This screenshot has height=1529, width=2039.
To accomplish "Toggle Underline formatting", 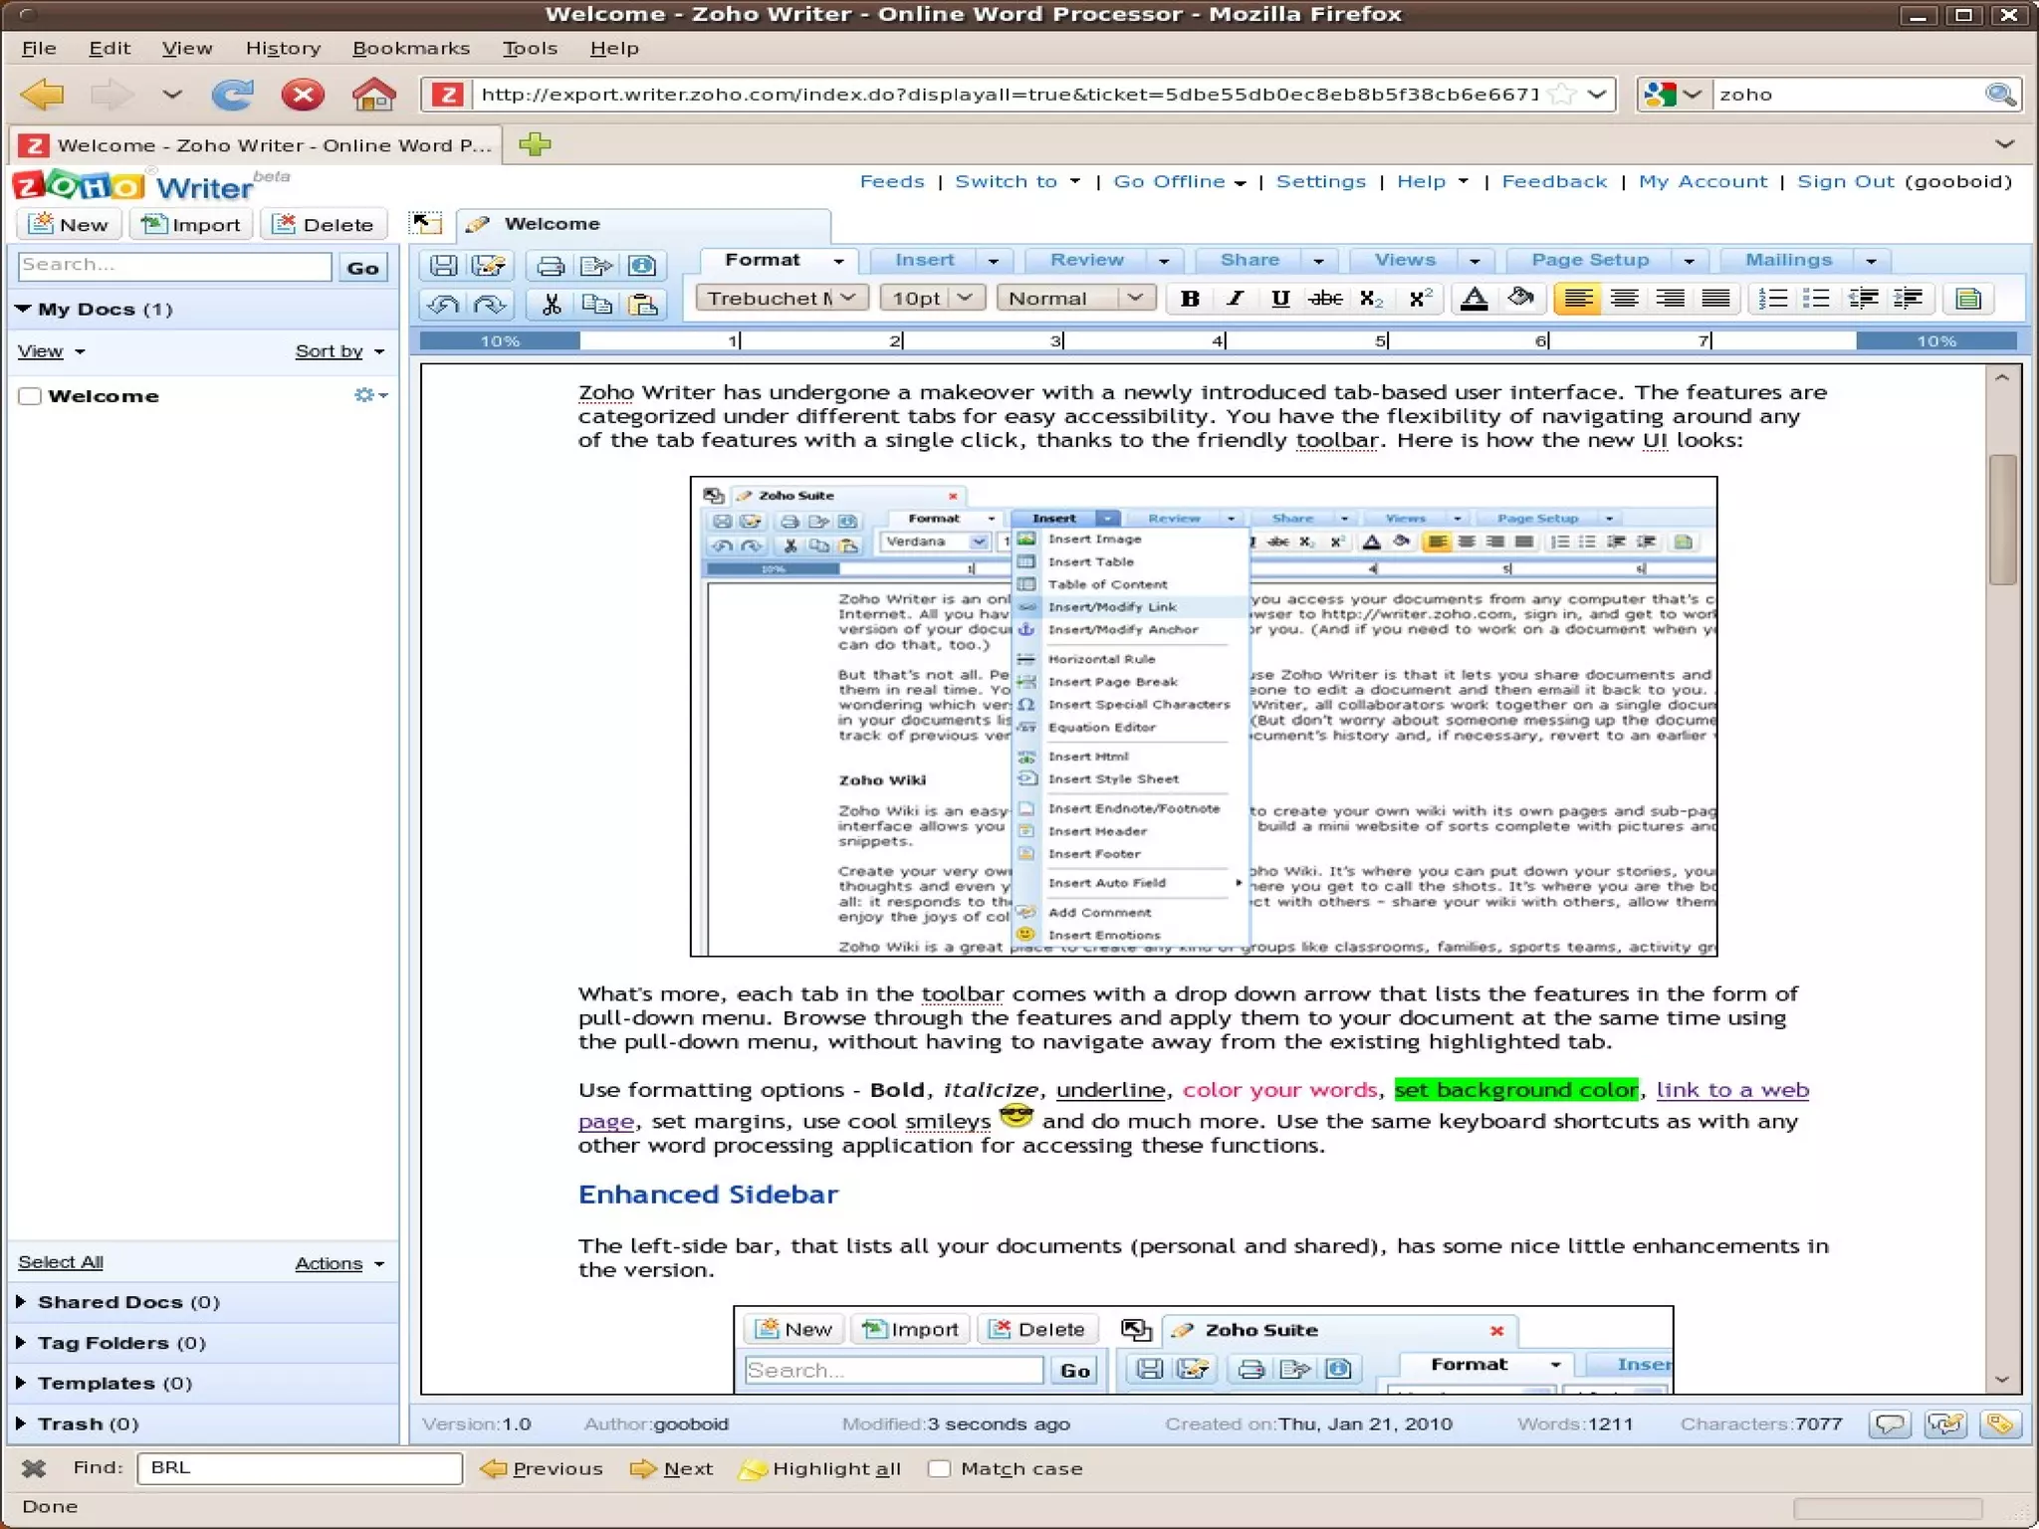I will click(x=1280, y=299).
